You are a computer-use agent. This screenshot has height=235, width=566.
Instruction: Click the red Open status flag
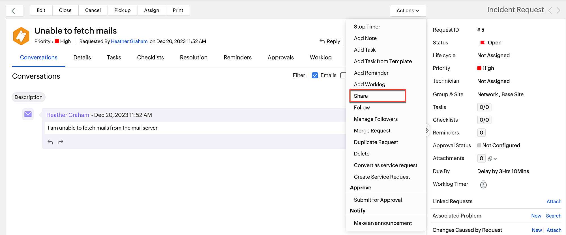482,43
